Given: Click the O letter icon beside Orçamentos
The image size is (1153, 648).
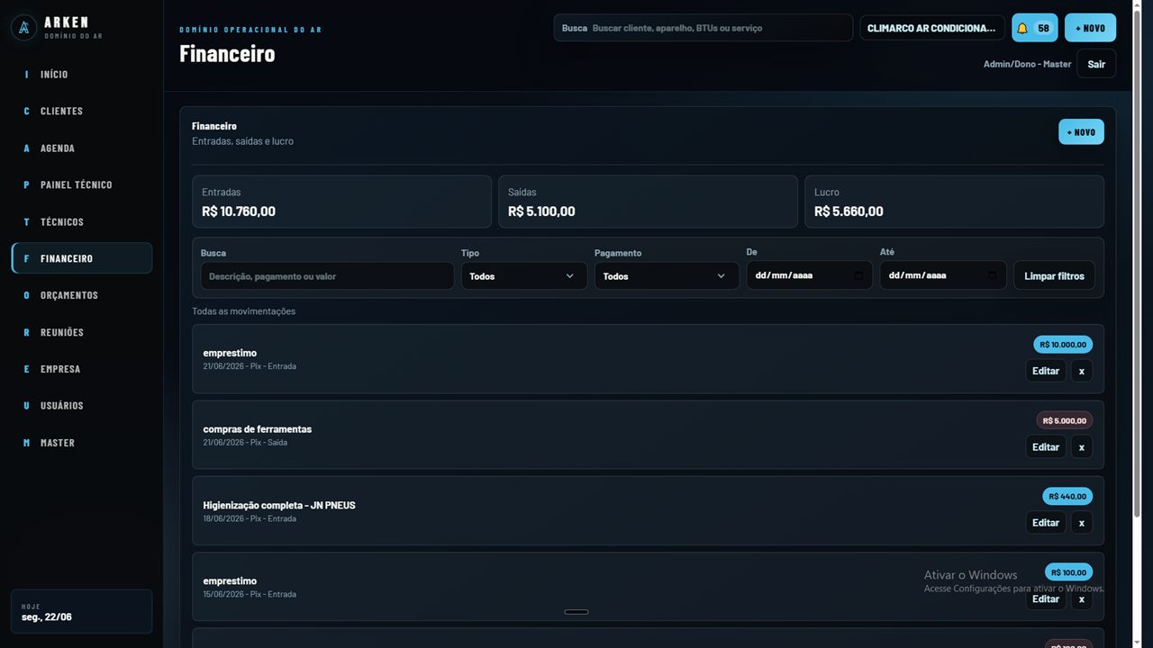Looking at the screenshot, I should (26, 295).
